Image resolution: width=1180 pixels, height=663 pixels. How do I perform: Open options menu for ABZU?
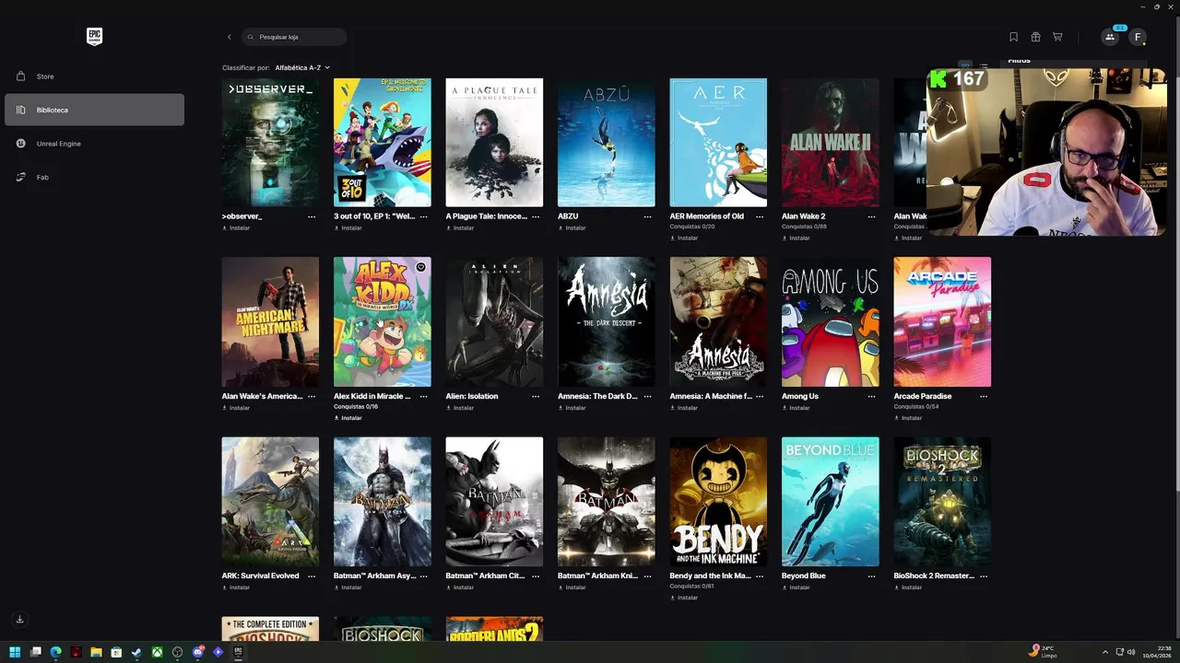point(647,216)
